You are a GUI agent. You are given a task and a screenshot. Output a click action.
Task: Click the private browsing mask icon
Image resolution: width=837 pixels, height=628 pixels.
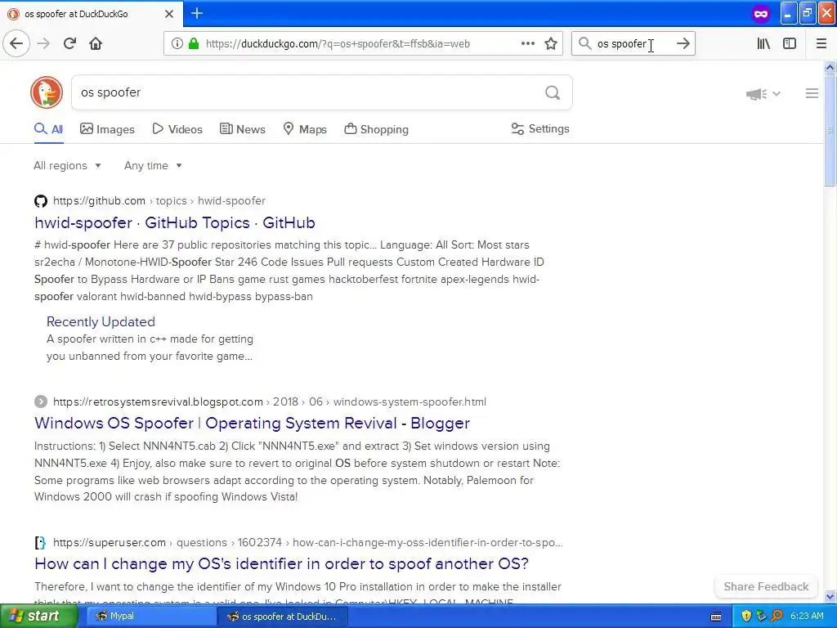[761, 14]
